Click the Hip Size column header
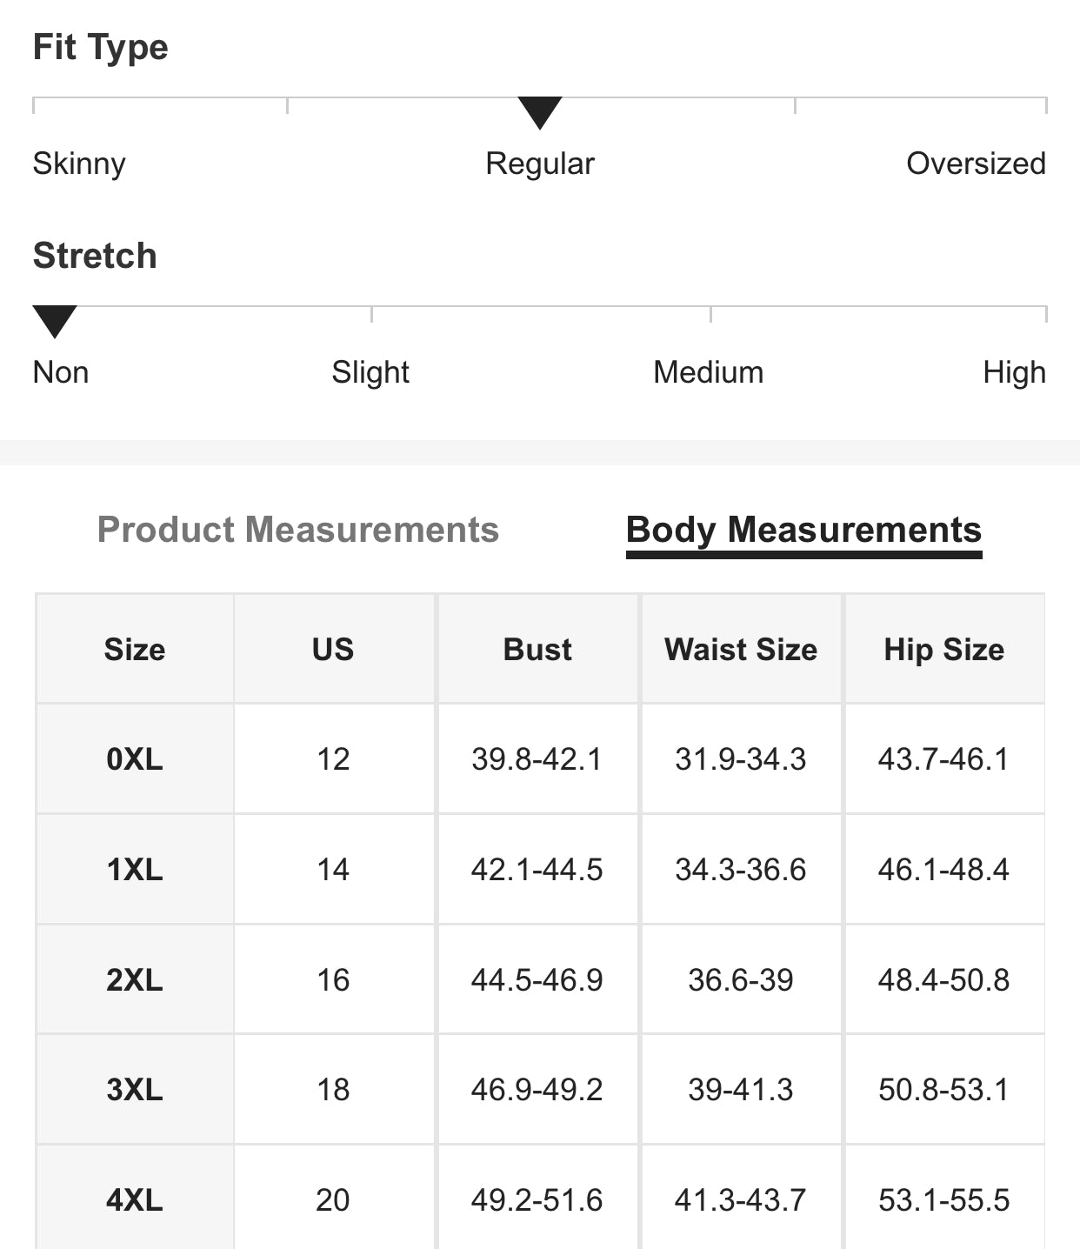The height and width of the screenshot is (1249, 1080). click(x=944, y=650)
